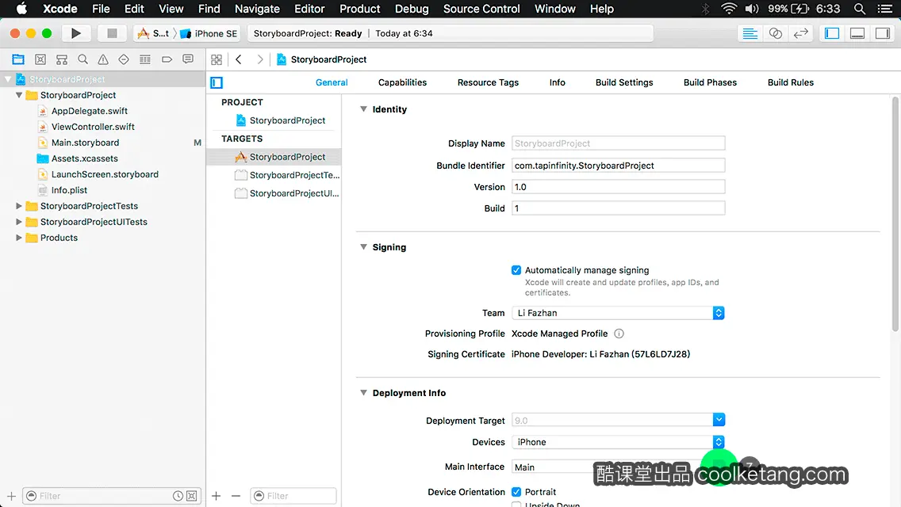
Task: Switch to the Capabilities tab
Action: tap(402, 82)
